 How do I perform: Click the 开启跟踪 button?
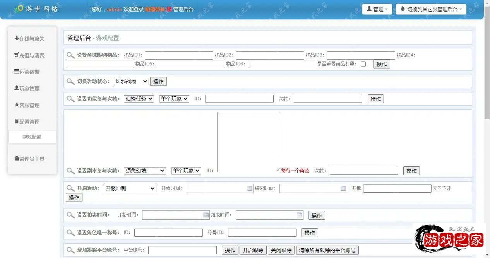point(253,250)
